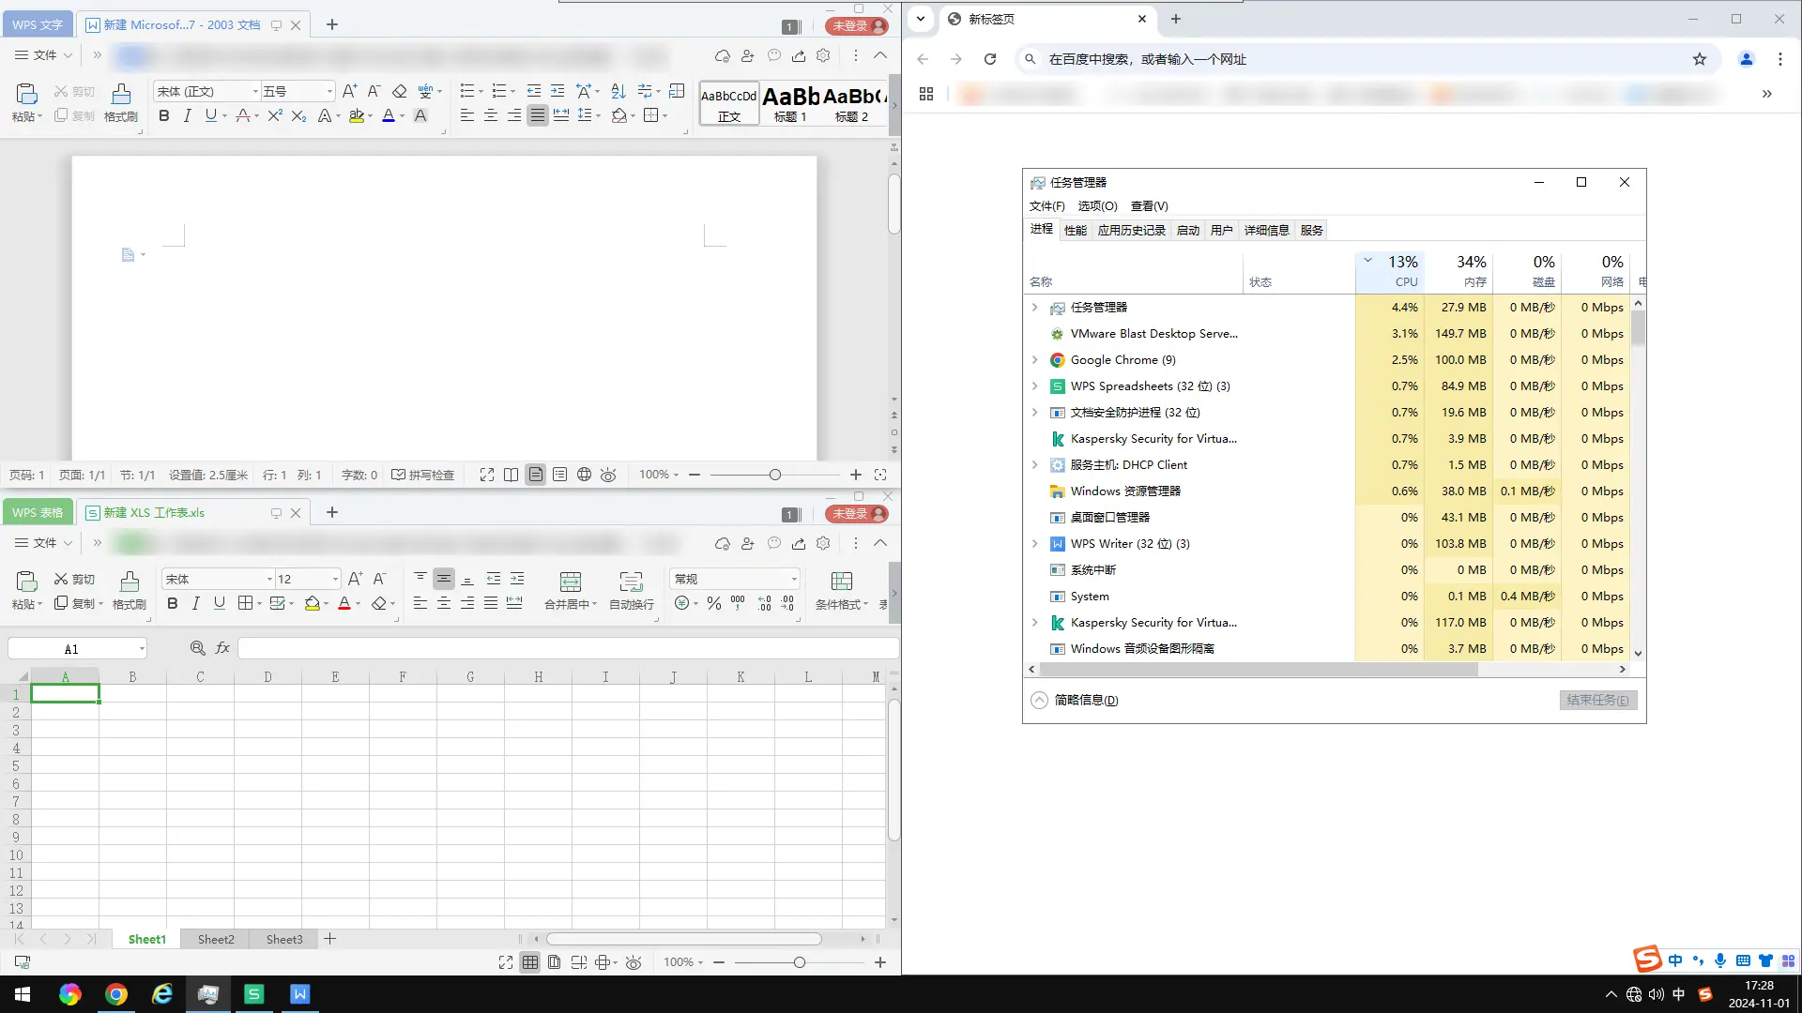
Task: Open the number format dropdown showing 常规
Action: pyautogui.click(x=793, y=580)
